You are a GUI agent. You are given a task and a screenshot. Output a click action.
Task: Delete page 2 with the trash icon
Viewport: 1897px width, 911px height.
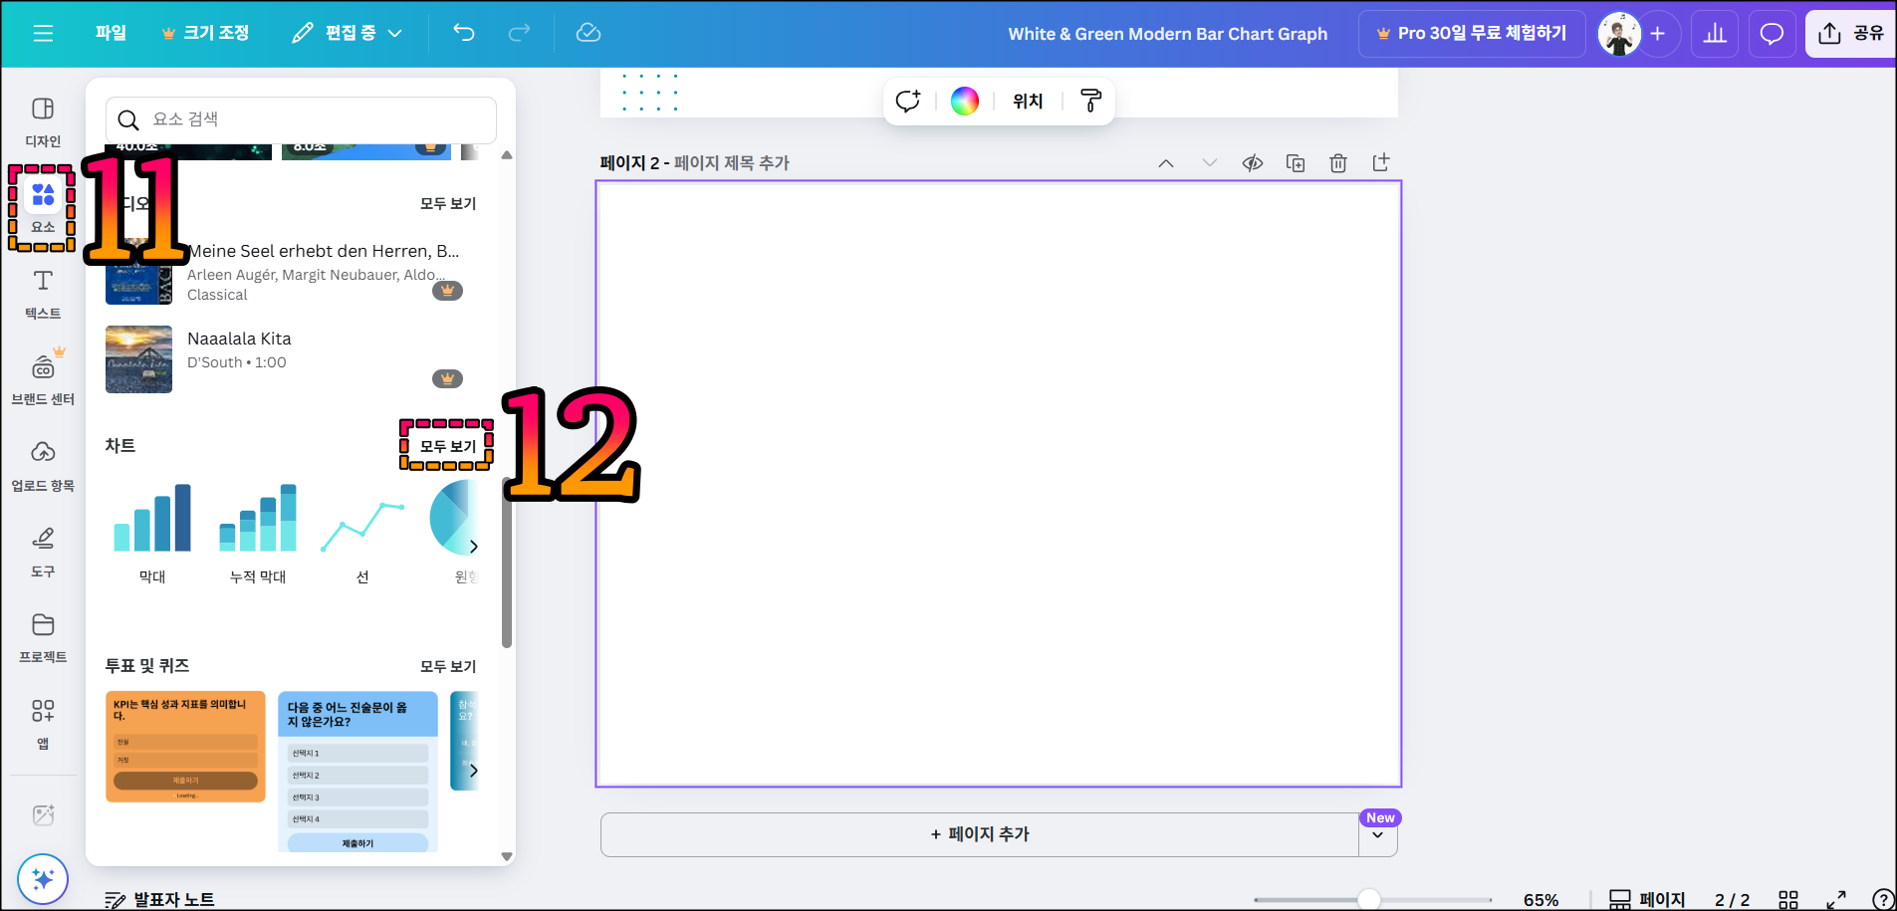pos(1338,162)
